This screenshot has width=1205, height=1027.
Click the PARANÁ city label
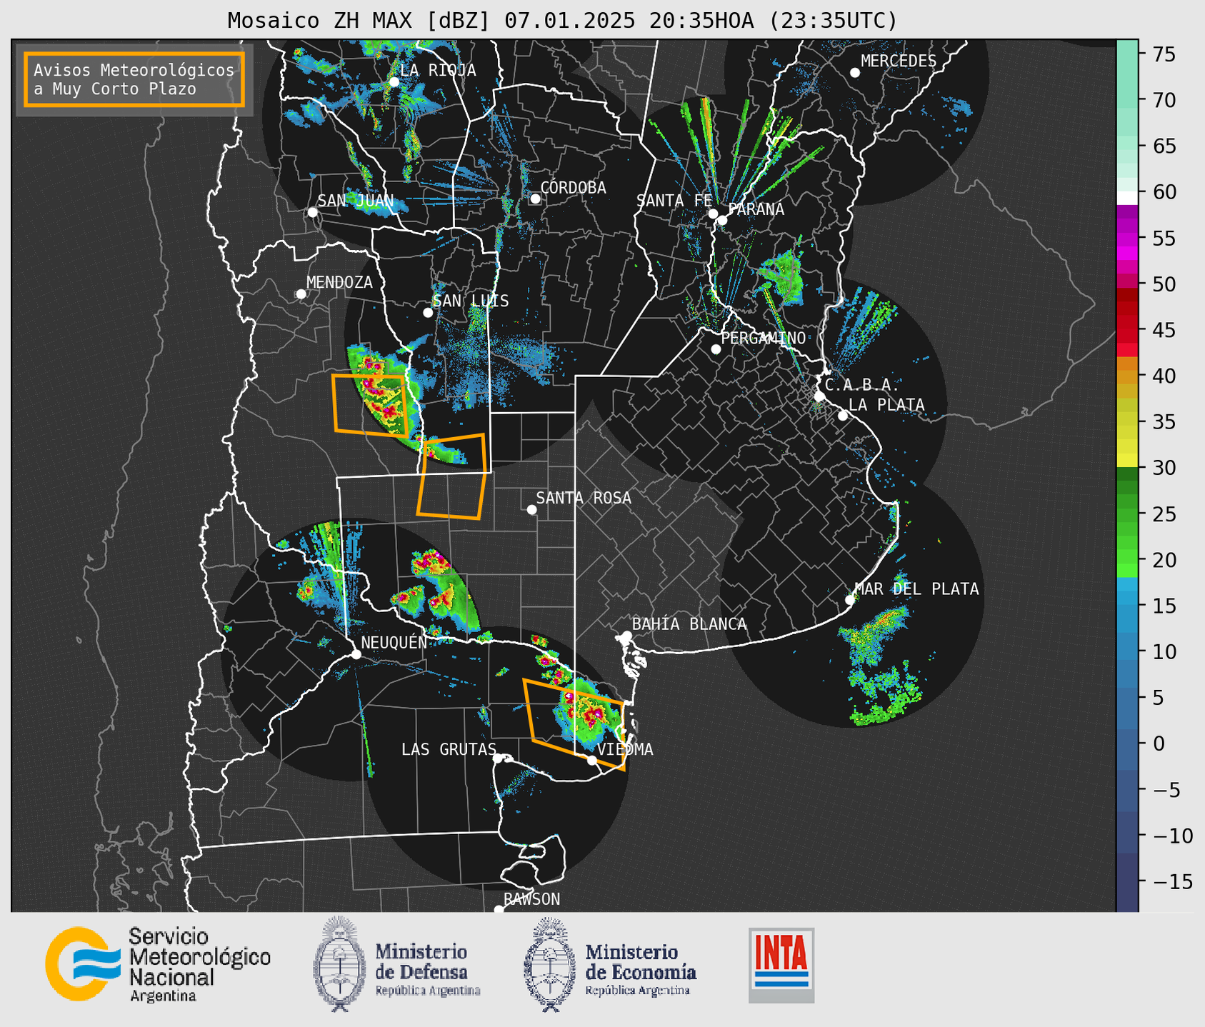point(756,209)
